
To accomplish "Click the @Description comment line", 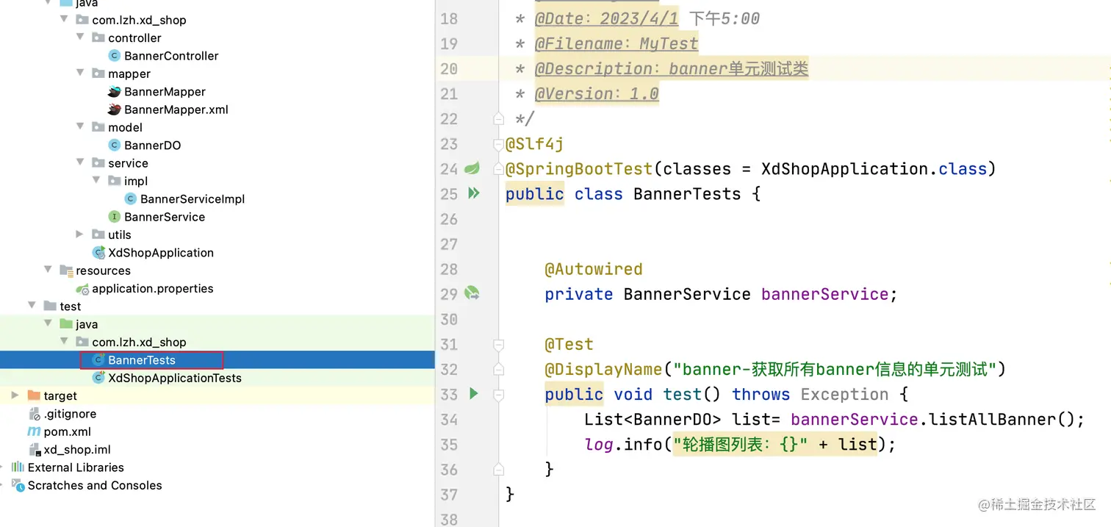I will 671,68.
